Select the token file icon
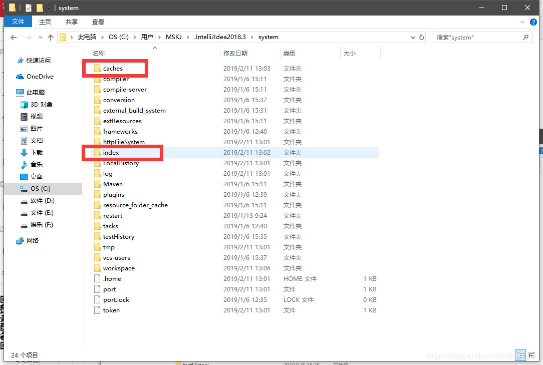The width and height of the screenshot is (543, 365). coord(97,310)
